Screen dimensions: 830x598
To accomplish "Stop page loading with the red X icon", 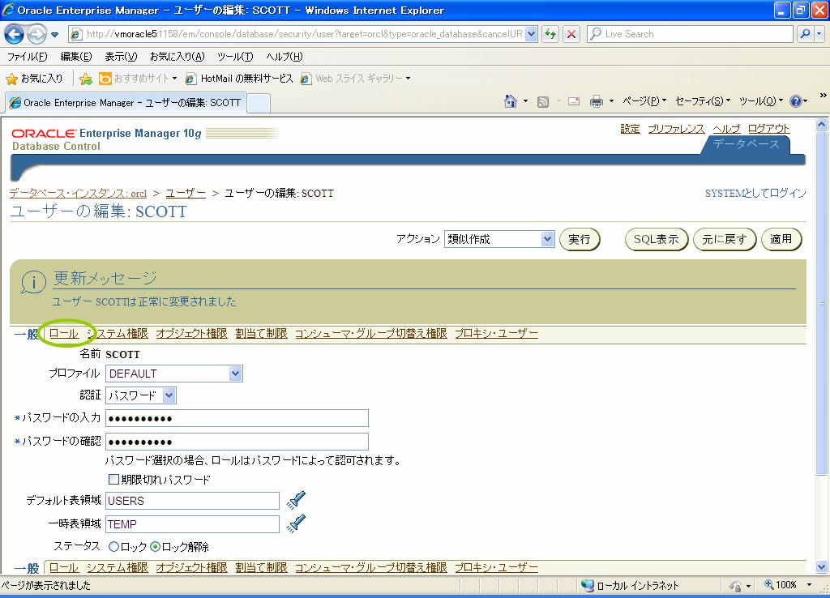I will [571, 34].
